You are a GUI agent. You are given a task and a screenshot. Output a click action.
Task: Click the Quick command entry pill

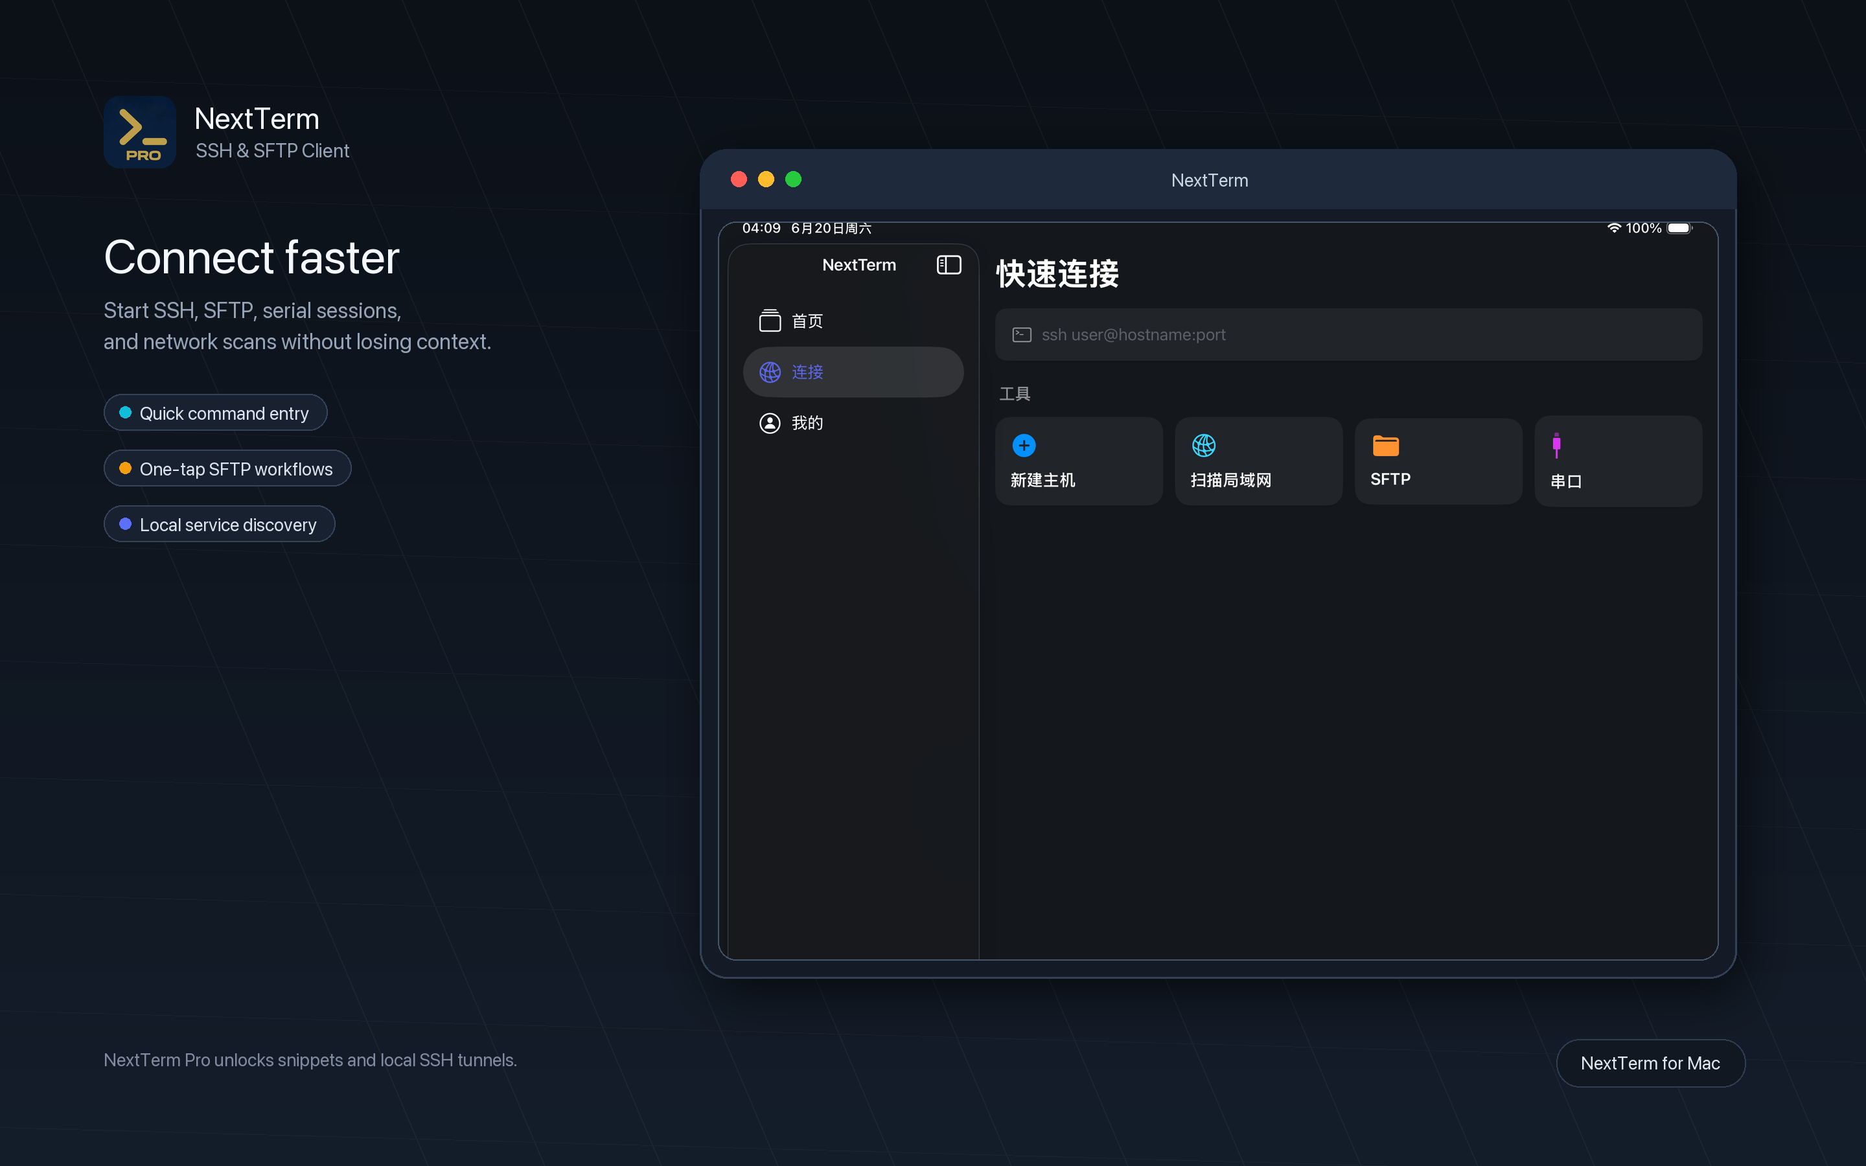point(215,413)
